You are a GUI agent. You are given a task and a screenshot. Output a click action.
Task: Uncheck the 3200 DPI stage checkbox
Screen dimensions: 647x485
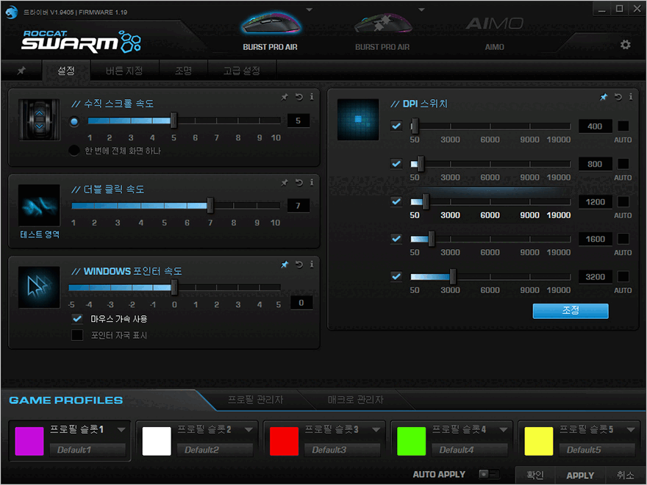396,276
